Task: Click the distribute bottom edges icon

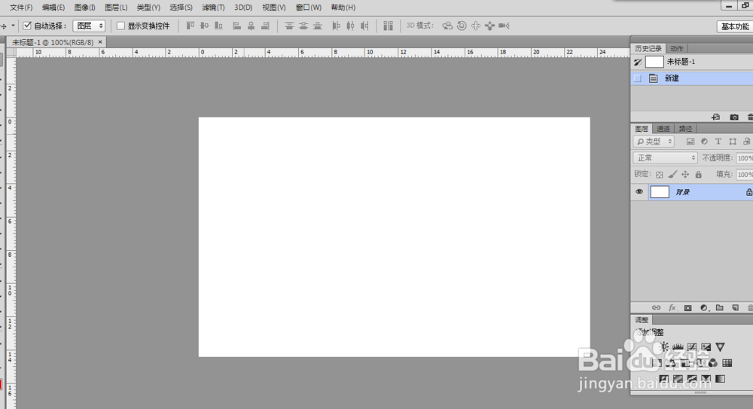Action: tap(318, 26)
